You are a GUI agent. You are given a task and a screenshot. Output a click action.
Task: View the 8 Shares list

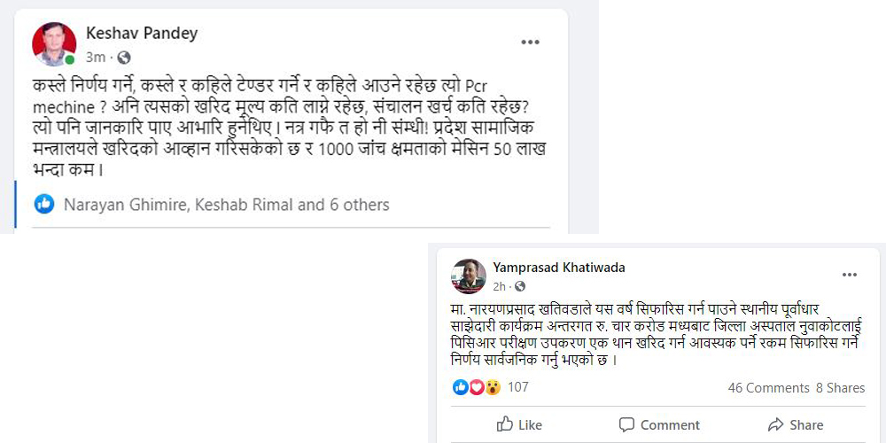coord(840,388)
